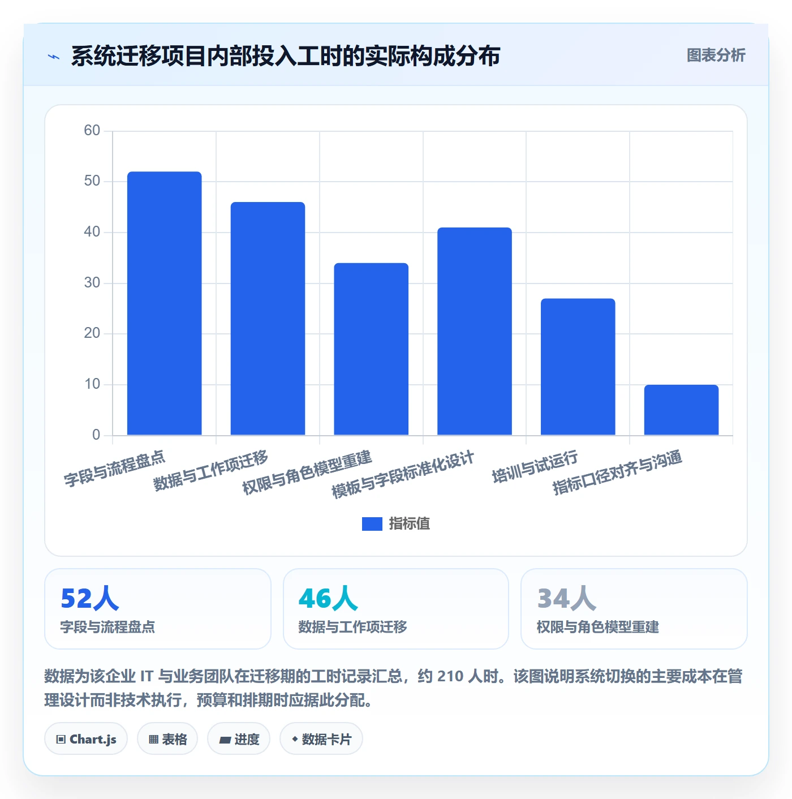Click the y-axis value 20

pyautogui.click(x=92, y=333)
